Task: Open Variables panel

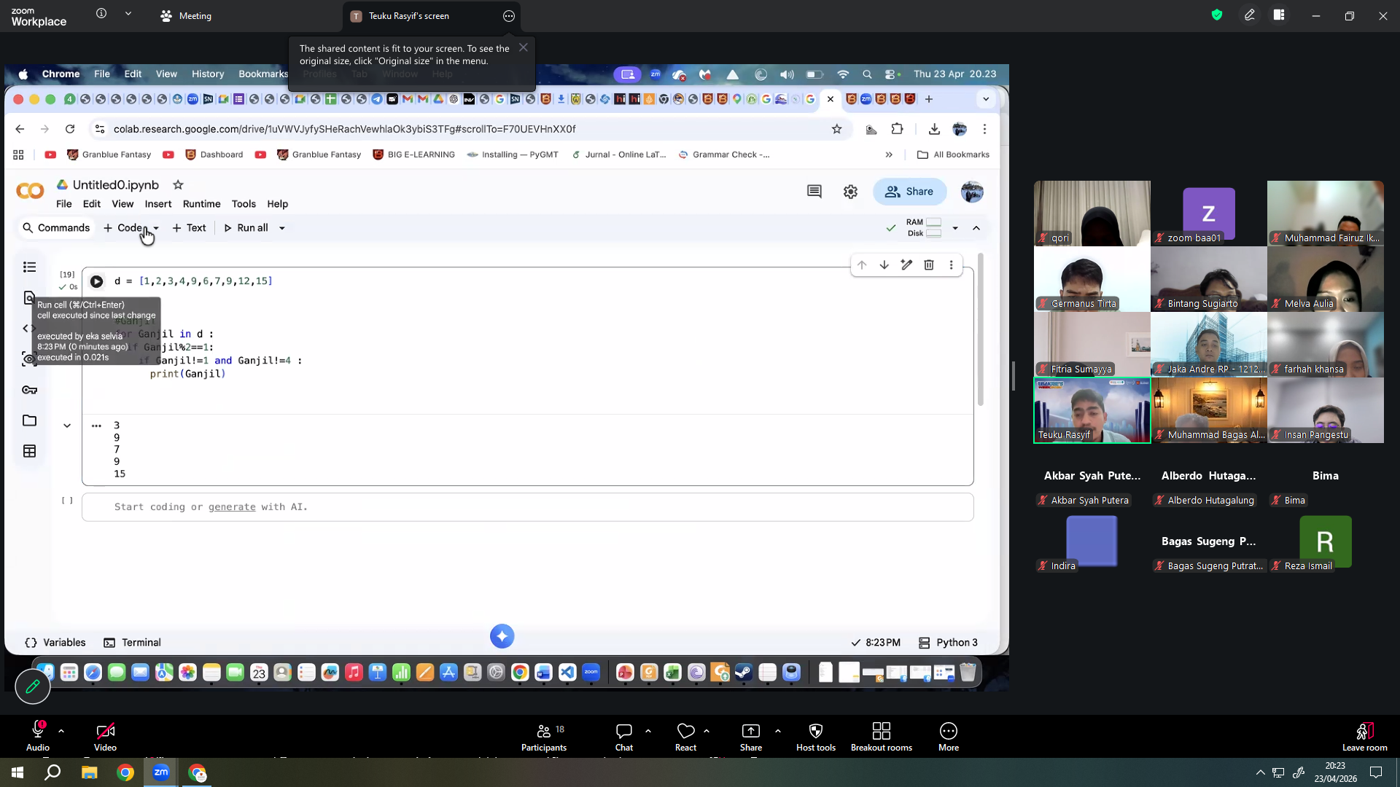Action: (55, 643)
